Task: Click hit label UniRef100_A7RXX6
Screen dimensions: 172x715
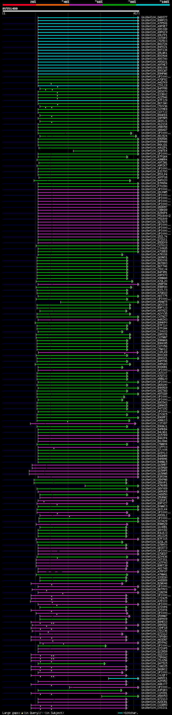Action: coord(154,254)
